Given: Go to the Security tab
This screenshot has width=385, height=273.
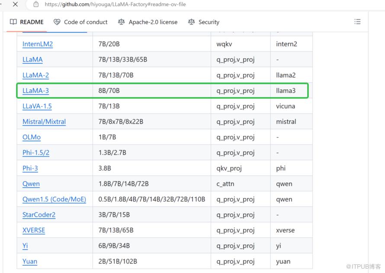Looking at the screenshot, I should 204,22.
